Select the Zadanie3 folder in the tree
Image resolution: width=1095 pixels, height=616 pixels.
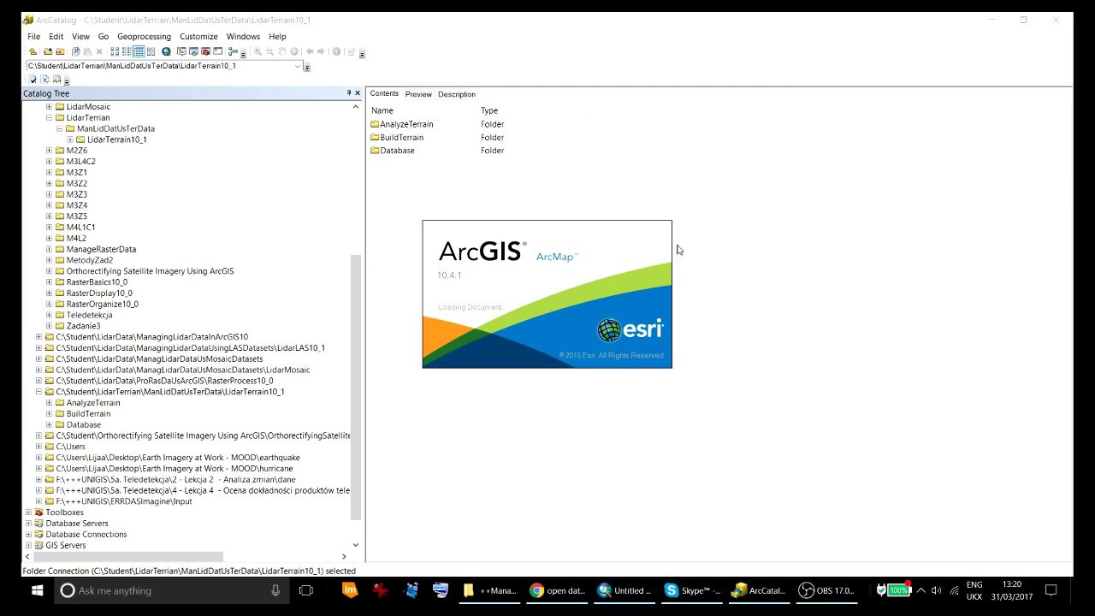[x=83, y=326]
